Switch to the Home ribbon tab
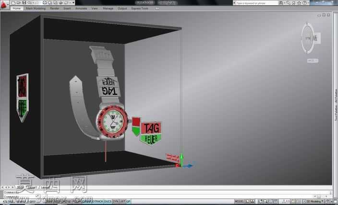 (17, 9)
